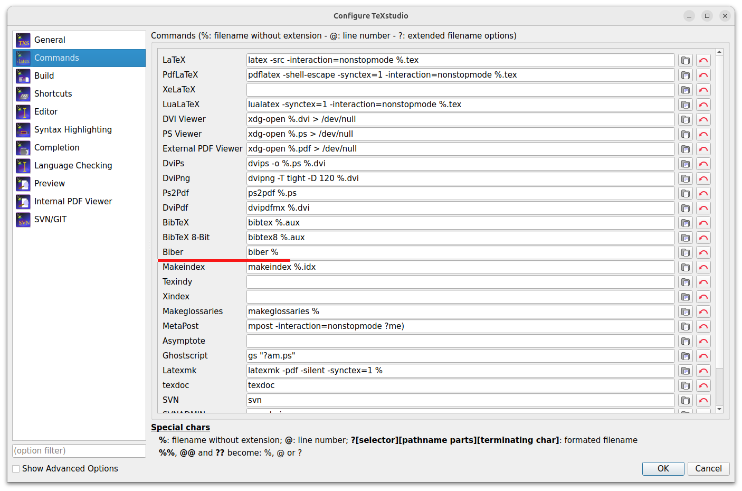Click the empty XeLaTeX command field
Viewport: 742px width, 491px height.
pos(460,90)
